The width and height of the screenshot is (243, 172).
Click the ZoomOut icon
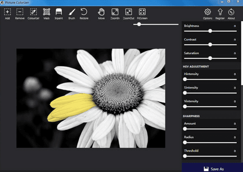tap(129, 14)
